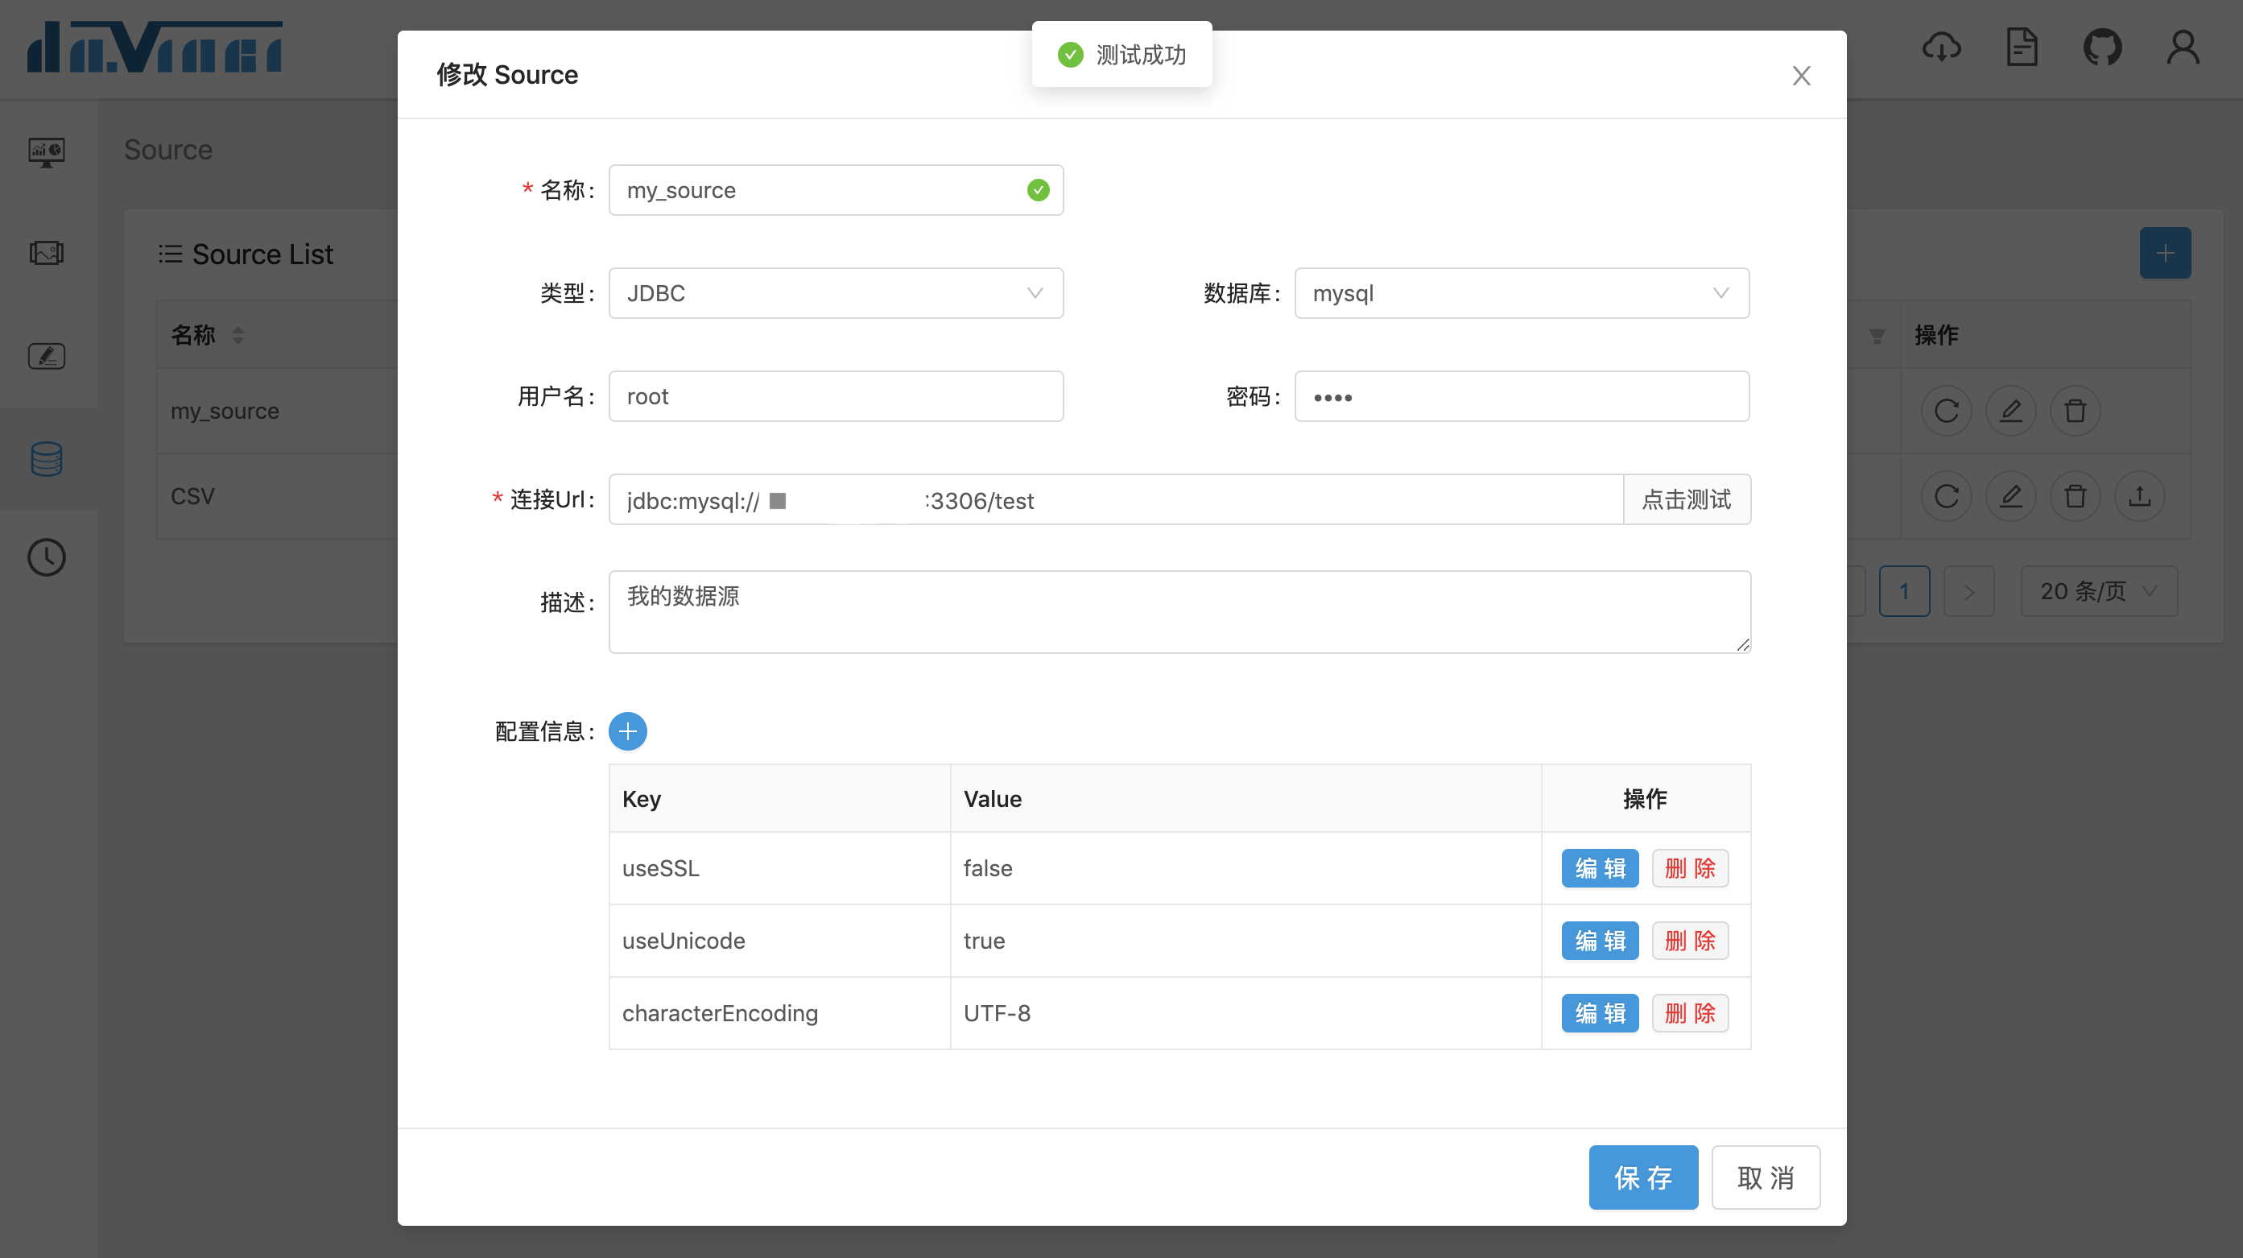Close the 修改 Source dialog with X

click(x=1801, y=76)
